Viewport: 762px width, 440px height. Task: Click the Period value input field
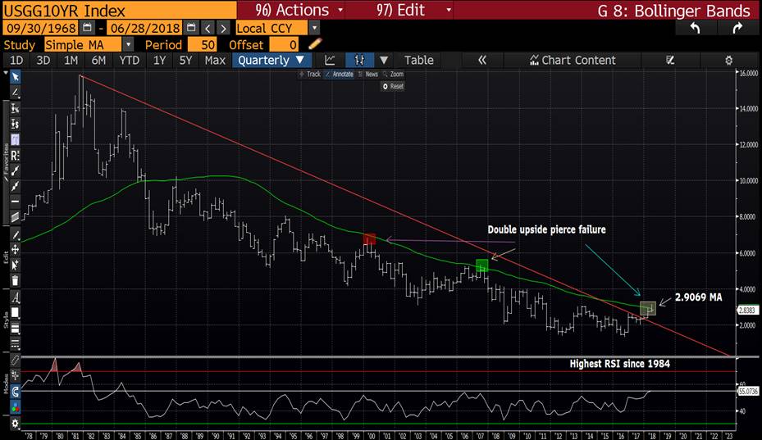click(200, 44)
